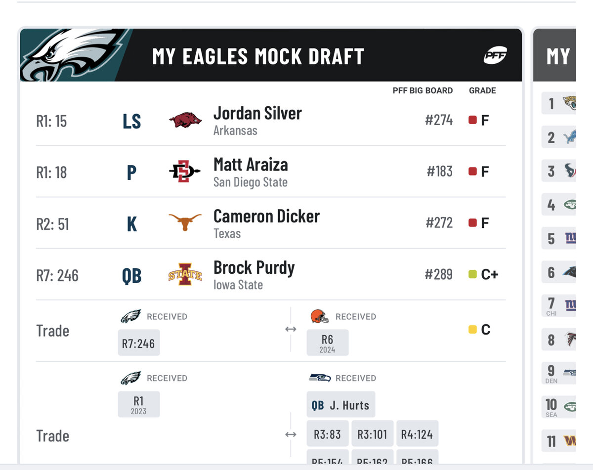Click the R1 2023 pick chip
593x470 pixels.
point(139,404)
